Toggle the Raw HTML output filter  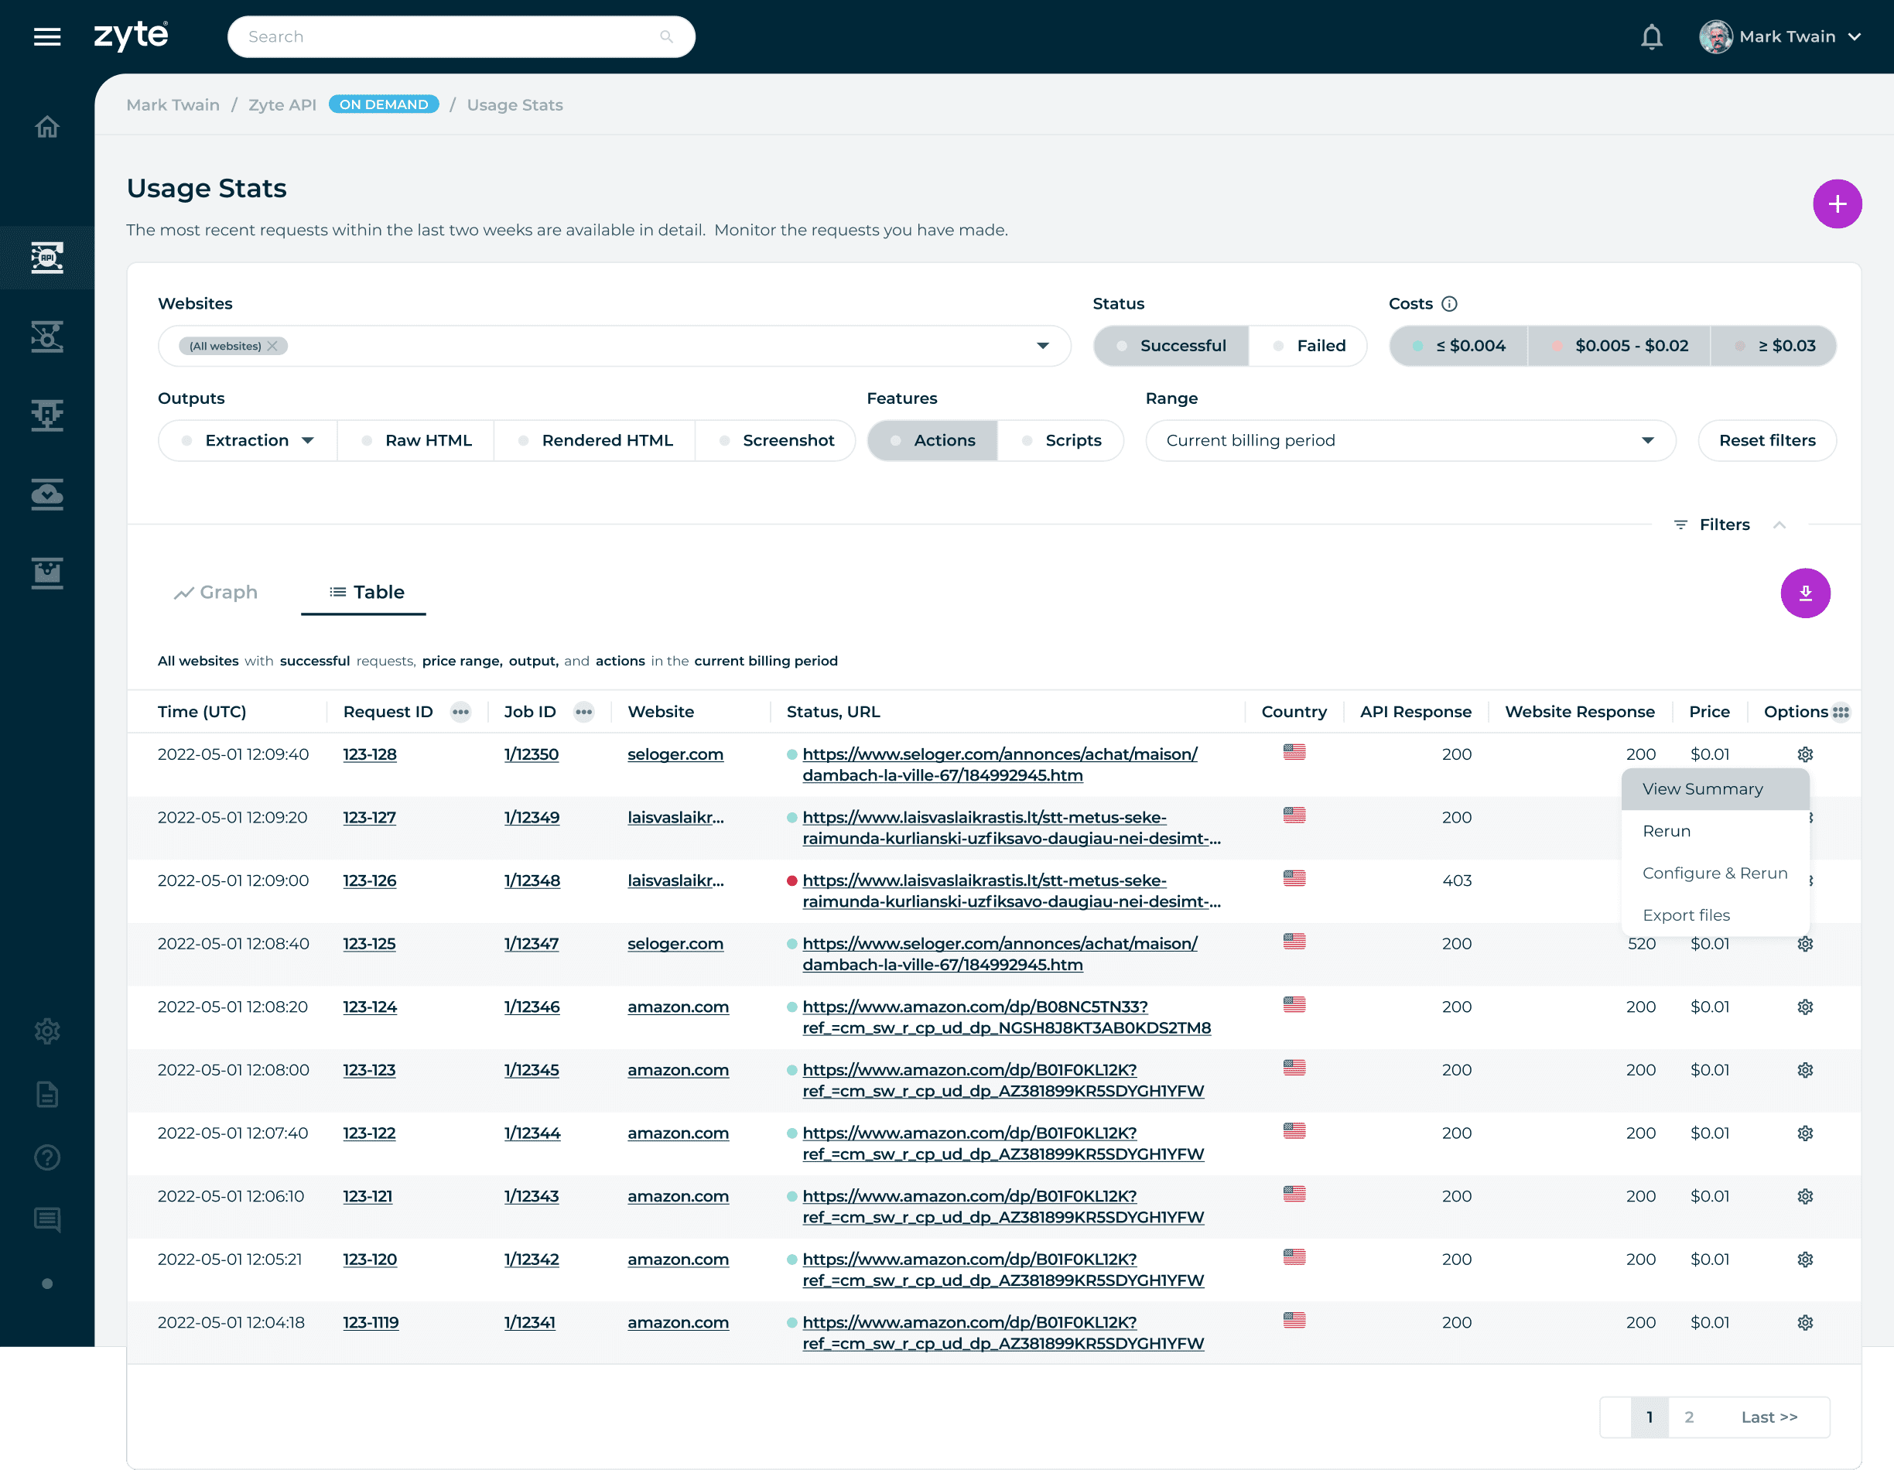[x=416, y=440]
